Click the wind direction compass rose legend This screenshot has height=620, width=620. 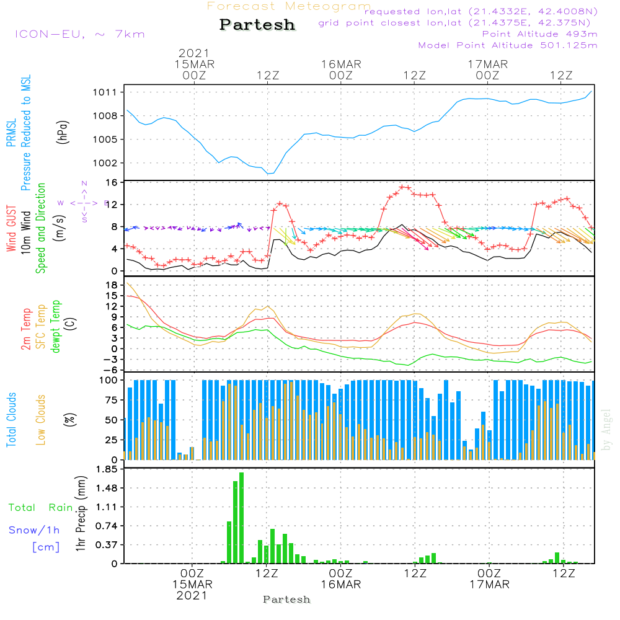84,203
